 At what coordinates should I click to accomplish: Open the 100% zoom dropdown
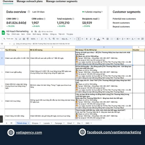pos(34,39)
